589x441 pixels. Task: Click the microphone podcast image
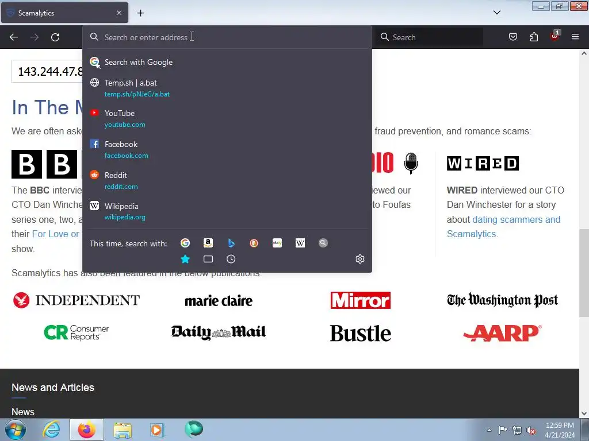pyautogui.click(x=411, y=163)
